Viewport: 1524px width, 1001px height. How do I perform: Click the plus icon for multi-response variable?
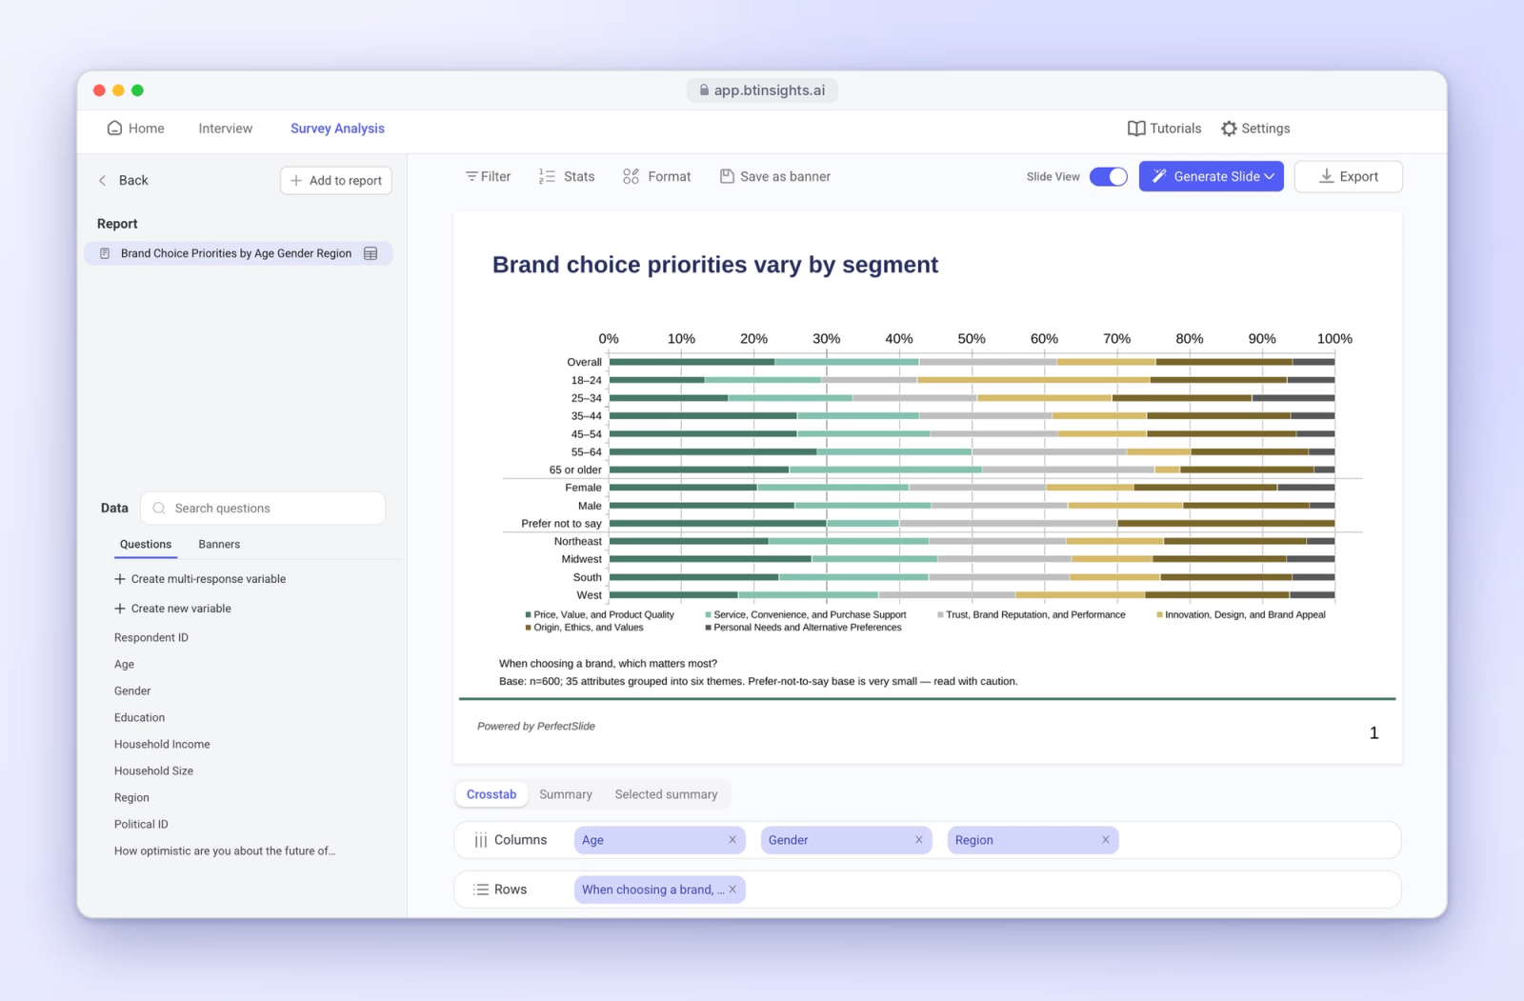(120, 579)
